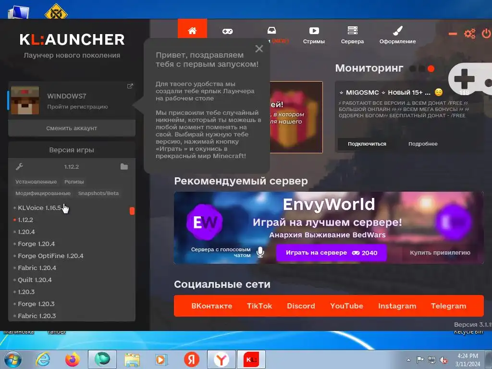Select Fabric 1.20.3 version
This screenshot has height=369, width=492.
click(37, 316)
